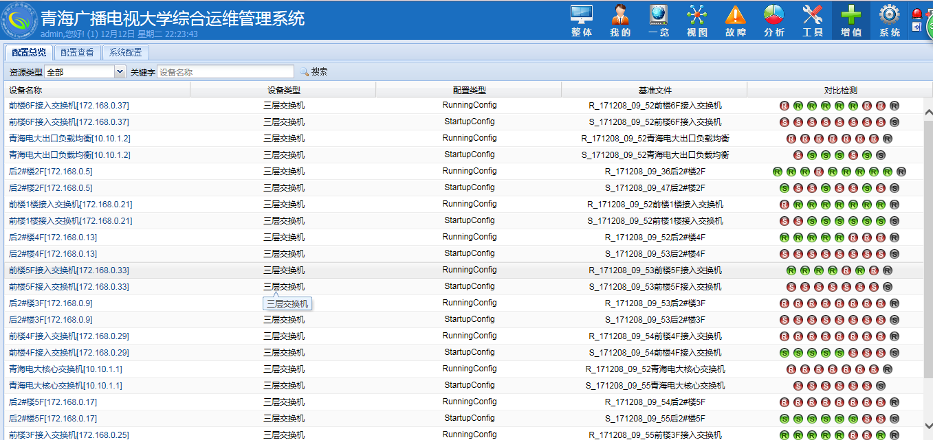Select baseline file R_171208_09_53前楼5F接入交换机

click(x=655, y=270)
